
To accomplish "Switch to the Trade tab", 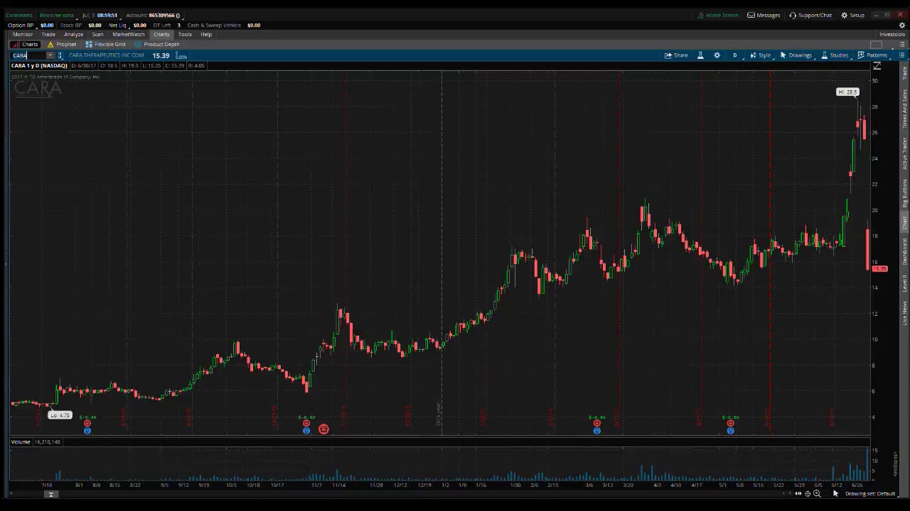I will pos(48,34).
